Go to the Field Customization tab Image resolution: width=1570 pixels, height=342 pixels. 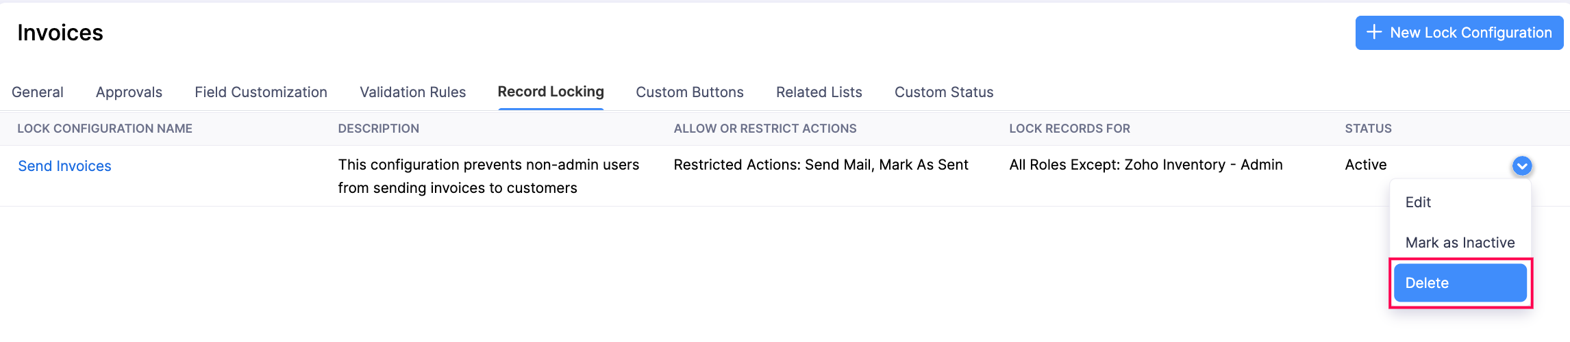click(261, 92)
